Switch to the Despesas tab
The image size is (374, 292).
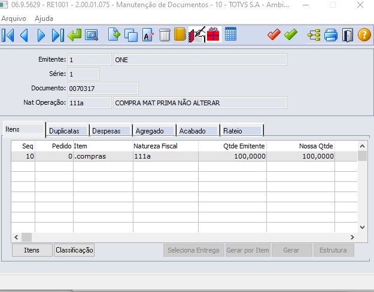(111, 131)
